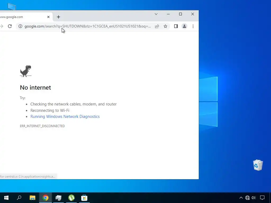
Task: Open File Explorer from taskbar
Action: coord(32,198)
